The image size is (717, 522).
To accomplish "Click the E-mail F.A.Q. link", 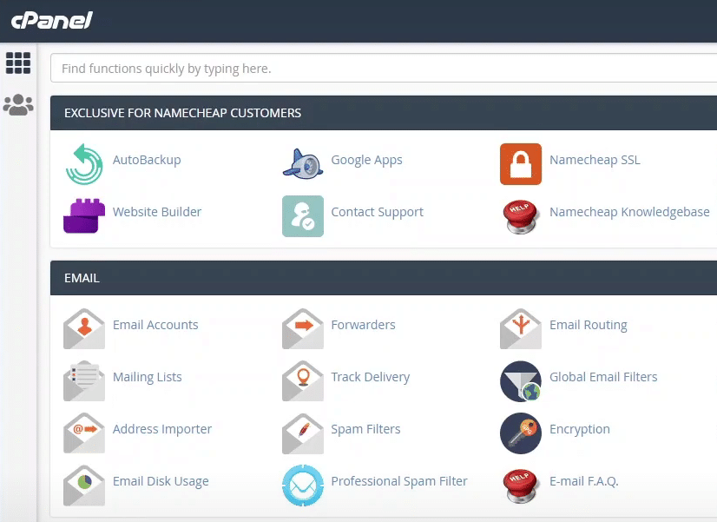I will coord(583,481).
